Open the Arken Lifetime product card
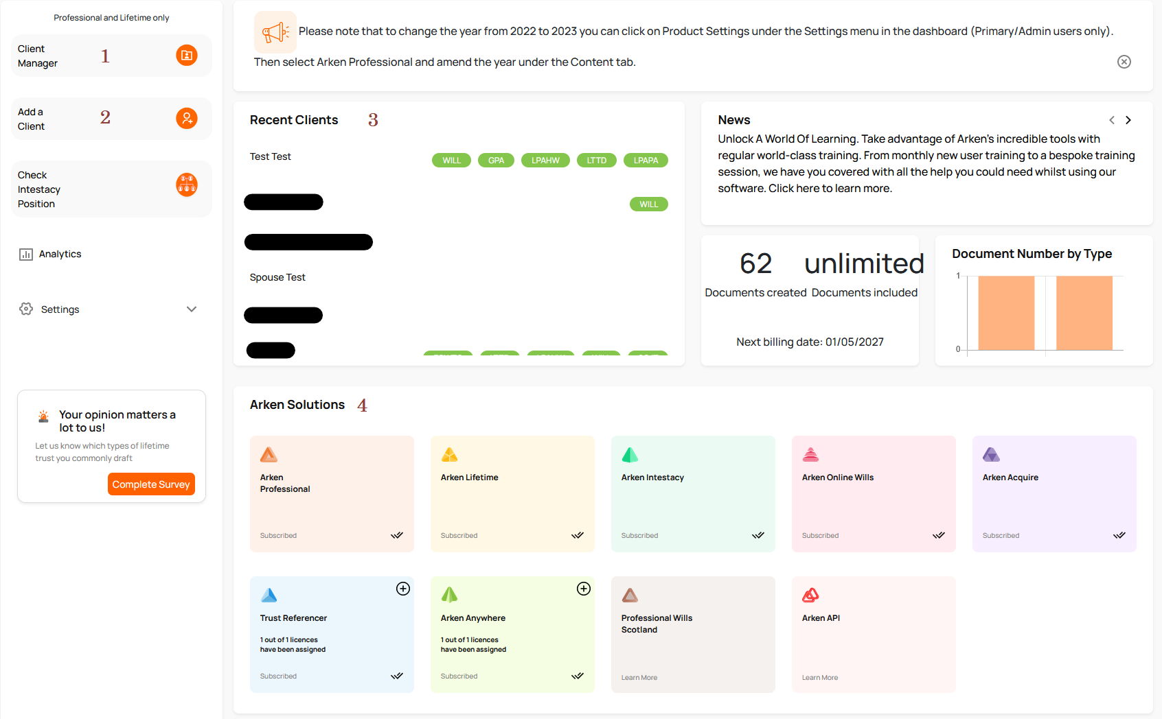 pyautogui.click(x=512, y=494)
